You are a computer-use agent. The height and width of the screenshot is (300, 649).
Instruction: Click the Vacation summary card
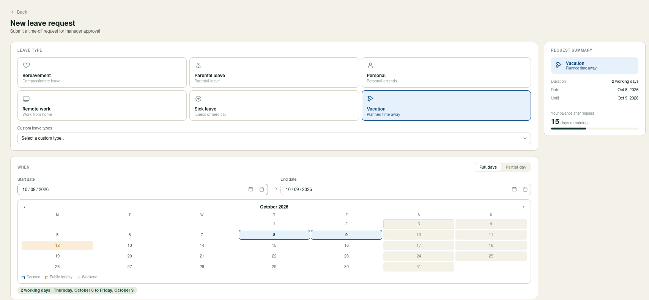(595, 65)
